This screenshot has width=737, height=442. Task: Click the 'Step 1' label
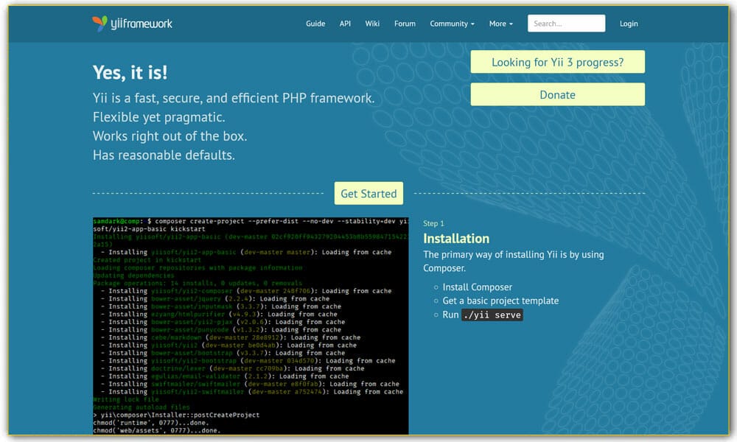click(433, 224)
